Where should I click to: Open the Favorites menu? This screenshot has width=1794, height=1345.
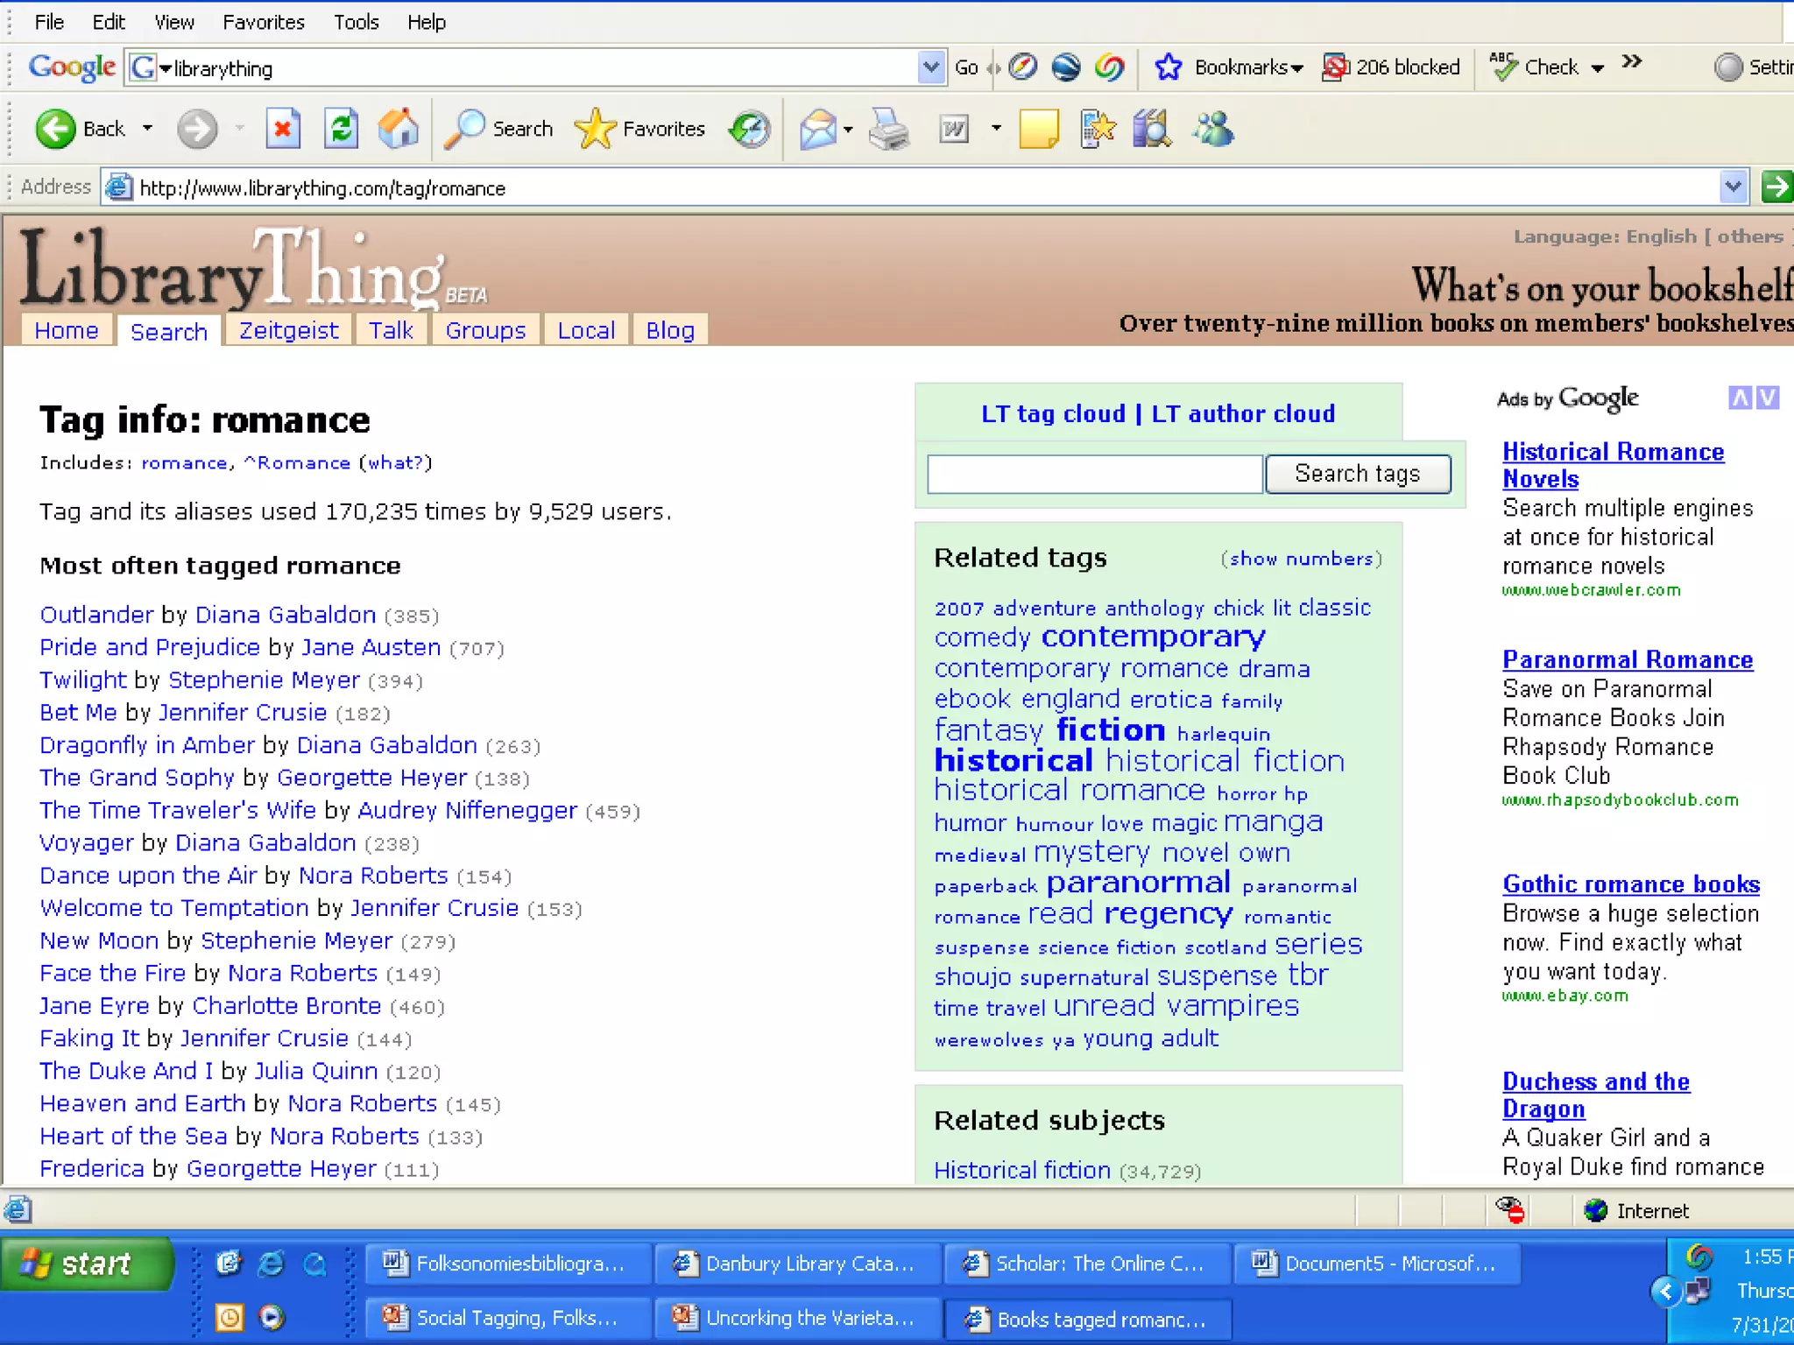[x=263, y=22]
